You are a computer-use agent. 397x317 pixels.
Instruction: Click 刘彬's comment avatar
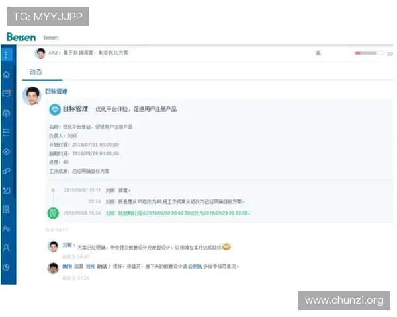pyautogui.click(x=53, y=246)
